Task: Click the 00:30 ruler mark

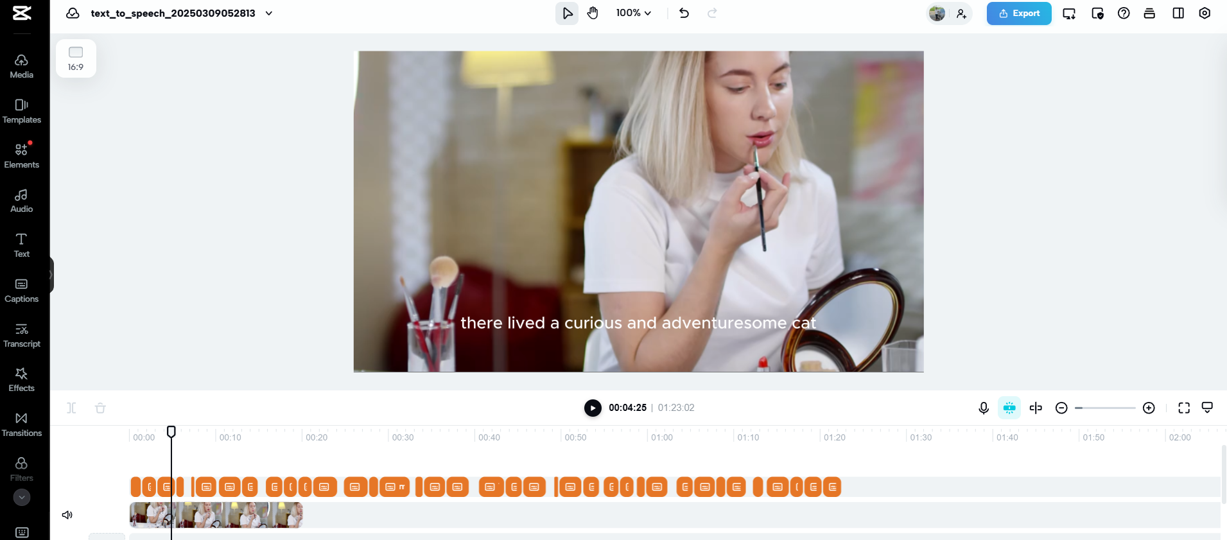Action: [x=403, y=437]
